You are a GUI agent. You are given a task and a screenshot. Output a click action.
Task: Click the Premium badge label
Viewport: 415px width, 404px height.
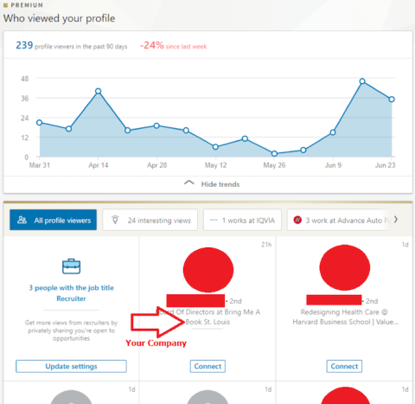coord(23,5)
